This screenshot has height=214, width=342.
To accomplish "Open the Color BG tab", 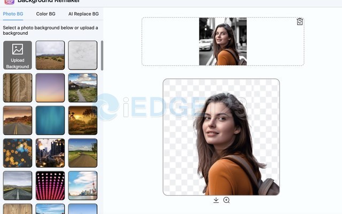I will pos(45,14).
